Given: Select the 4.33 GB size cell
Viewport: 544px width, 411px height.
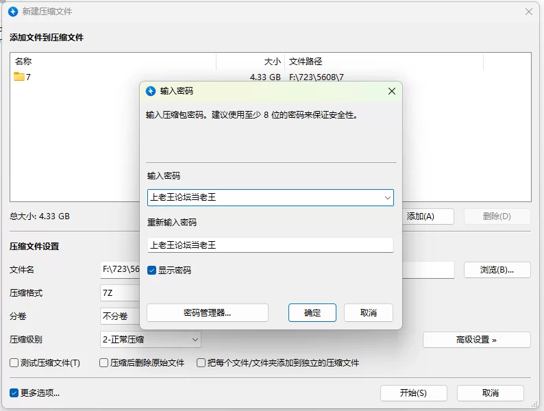Looking at the screenshot, I should click(x=265, y=77).
